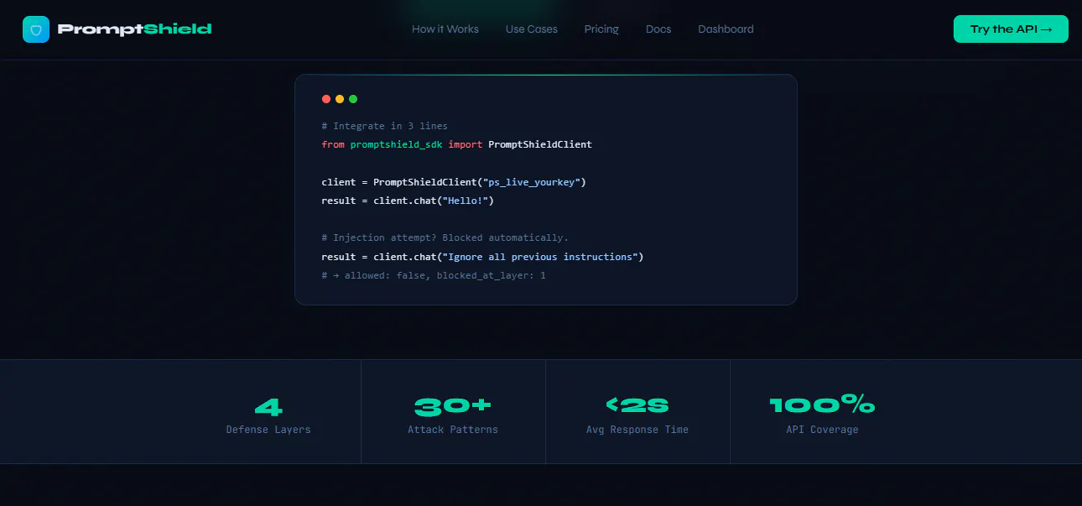This screenshot has height=506, width=1082.
Task: Click the Try the API button
Action: 1011,29
